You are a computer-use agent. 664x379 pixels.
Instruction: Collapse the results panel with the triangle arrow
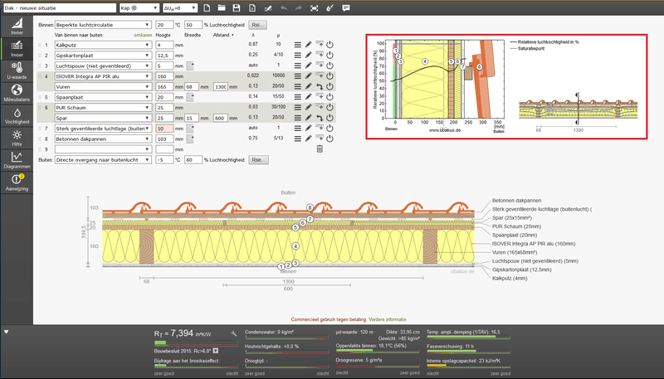coord(7,332)
